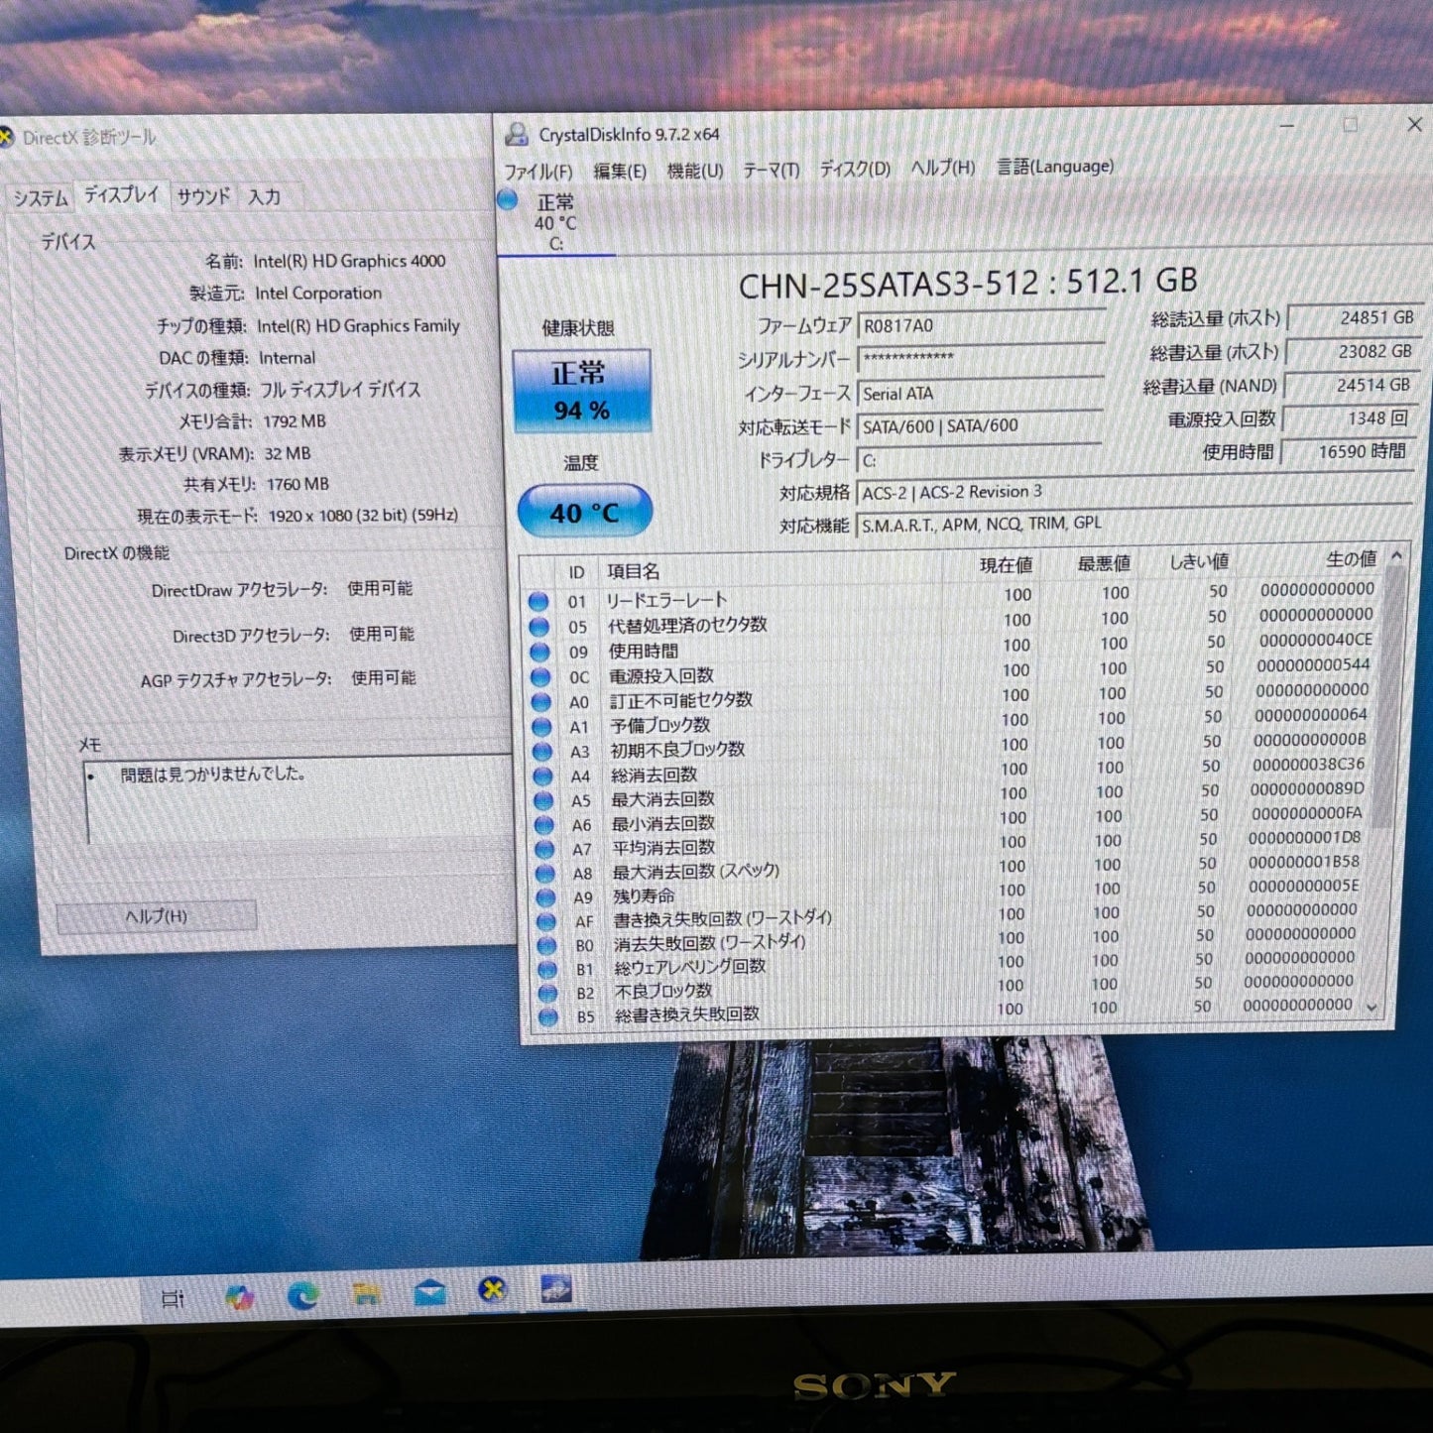Click status dot for ID A0 row

[x=541, y=702]
